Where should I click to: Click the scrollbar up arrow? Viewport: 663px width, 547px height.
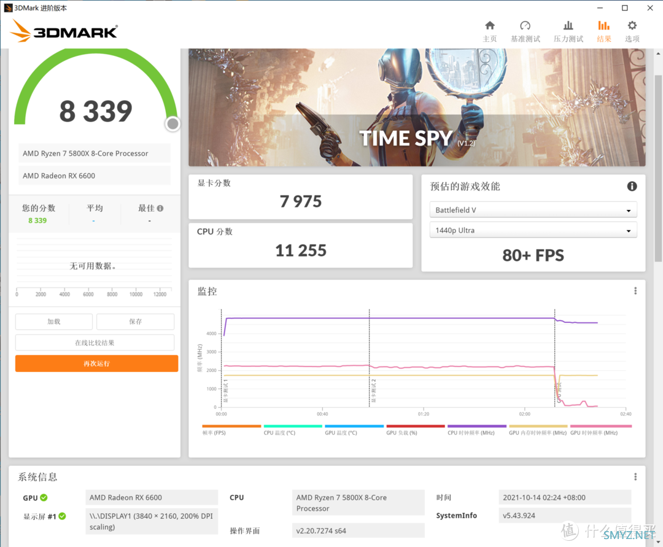click(x=658, y=53)
